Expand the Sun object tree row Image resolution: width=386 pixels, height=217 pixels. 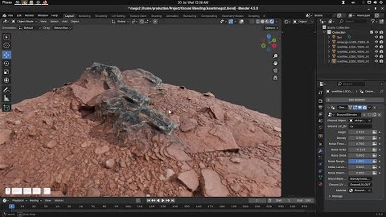(329, 37)
